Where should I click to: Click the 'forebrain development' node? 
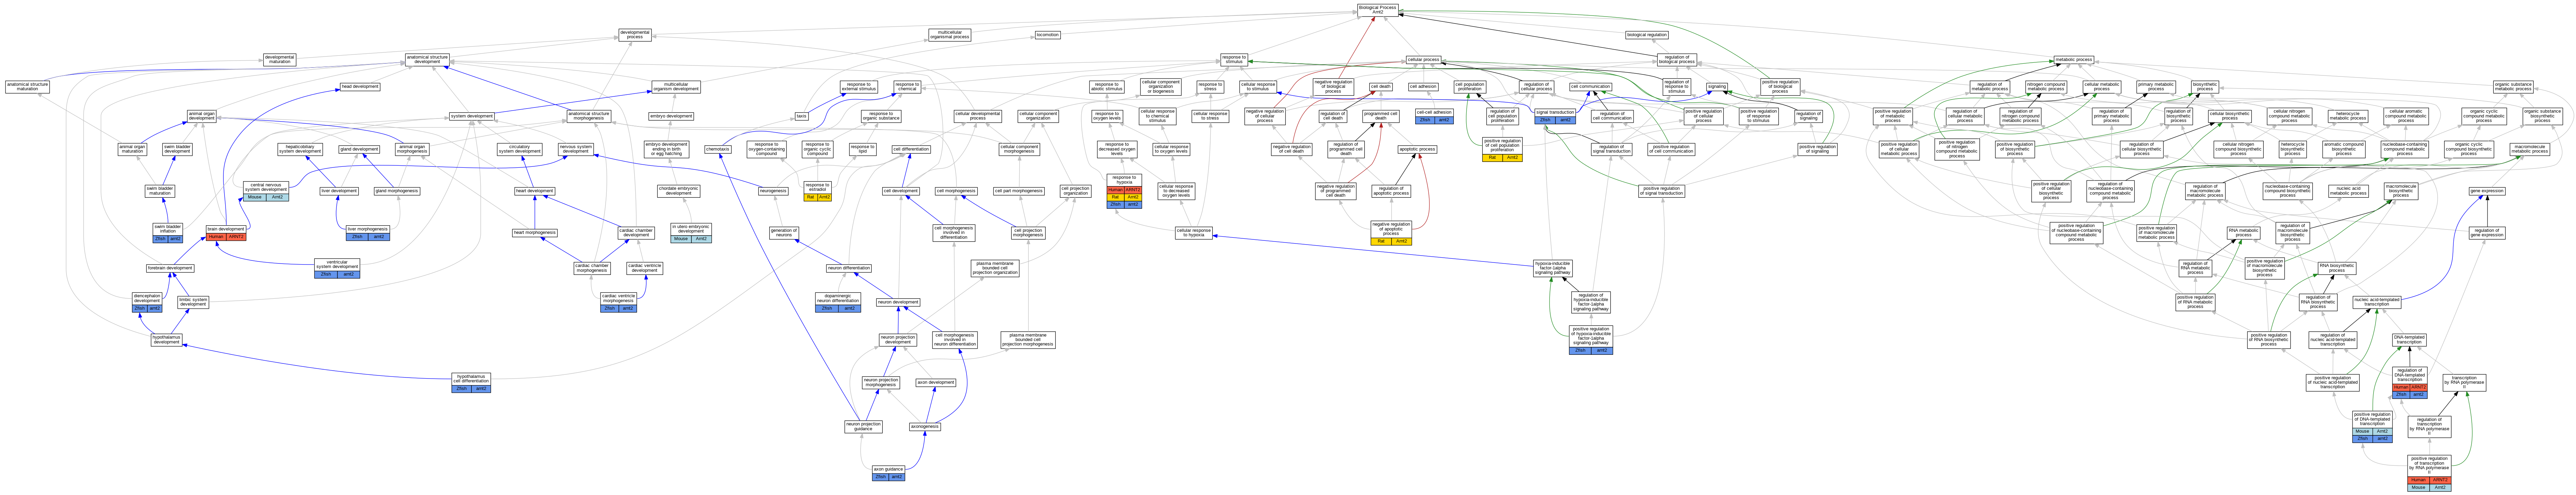[170, 268]
